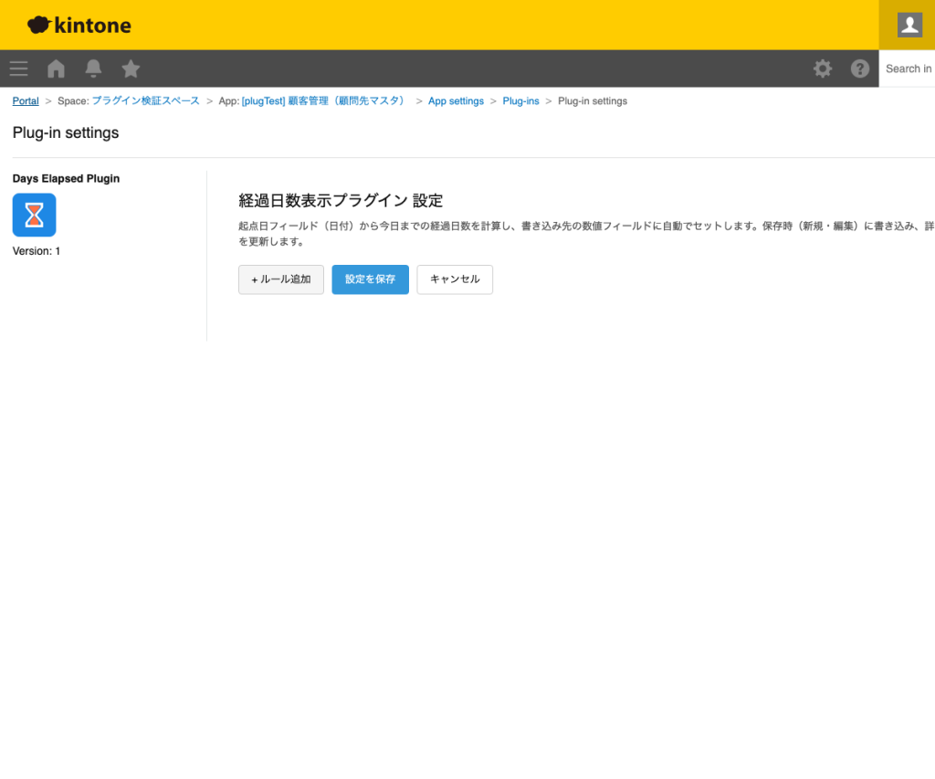Open favorites using the star icon
The height and width of the screenshot is (779, 935).
131,68
